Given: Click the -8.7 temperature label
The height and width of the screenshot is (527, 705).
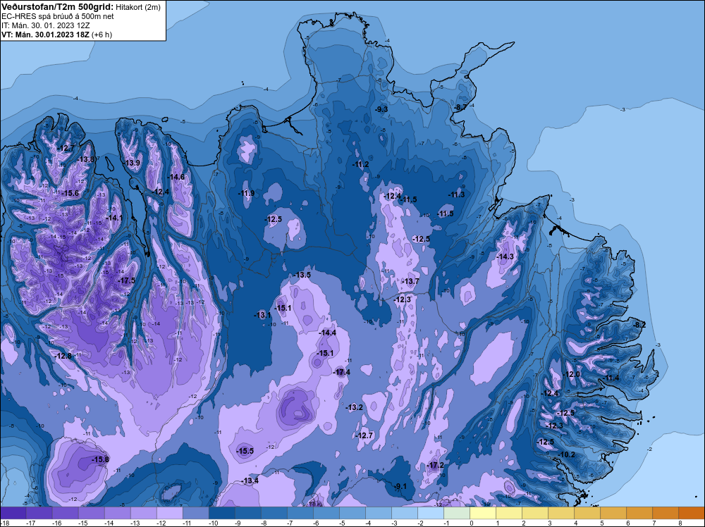Looking at the screenshot, I should [460, 107].
